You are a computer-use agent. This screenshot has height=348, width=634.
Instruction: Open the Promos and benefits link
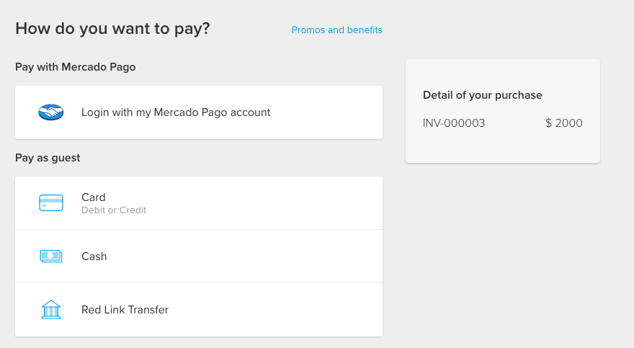336,30
